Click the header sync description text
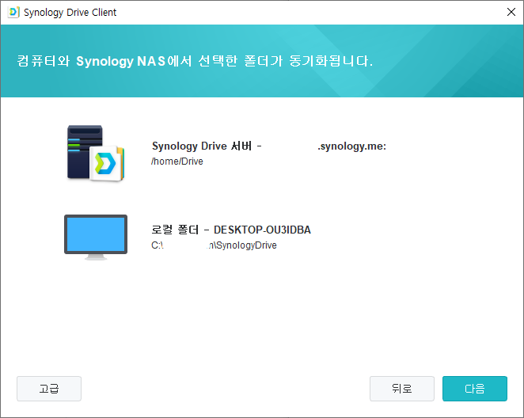The width and height of the screenshot is (524, 418). click(195, 61)
